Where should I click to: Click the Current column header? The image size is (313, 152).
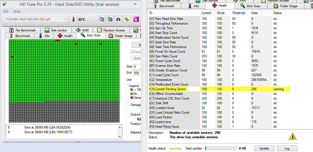pyautogui.click(x=208, y=13)
